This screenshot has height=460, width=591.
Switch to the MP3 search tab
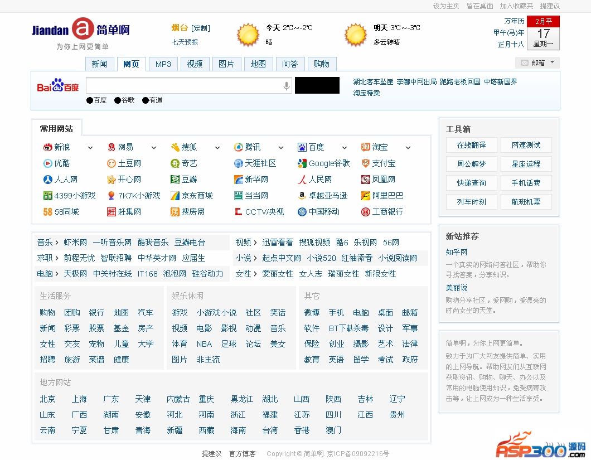pyautogui.click(x=163, y=64)
